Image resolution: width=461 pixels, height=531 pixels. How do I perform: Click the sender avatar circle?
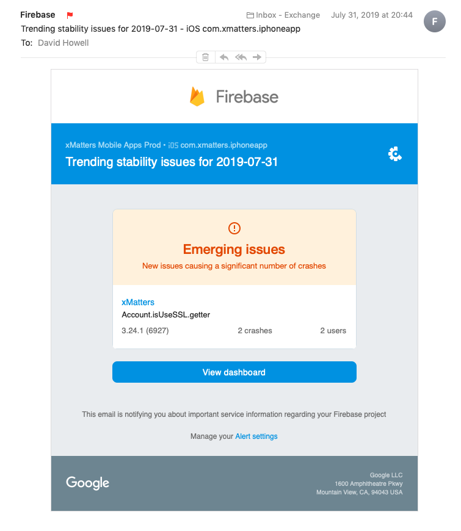click(x=434, y=21)
